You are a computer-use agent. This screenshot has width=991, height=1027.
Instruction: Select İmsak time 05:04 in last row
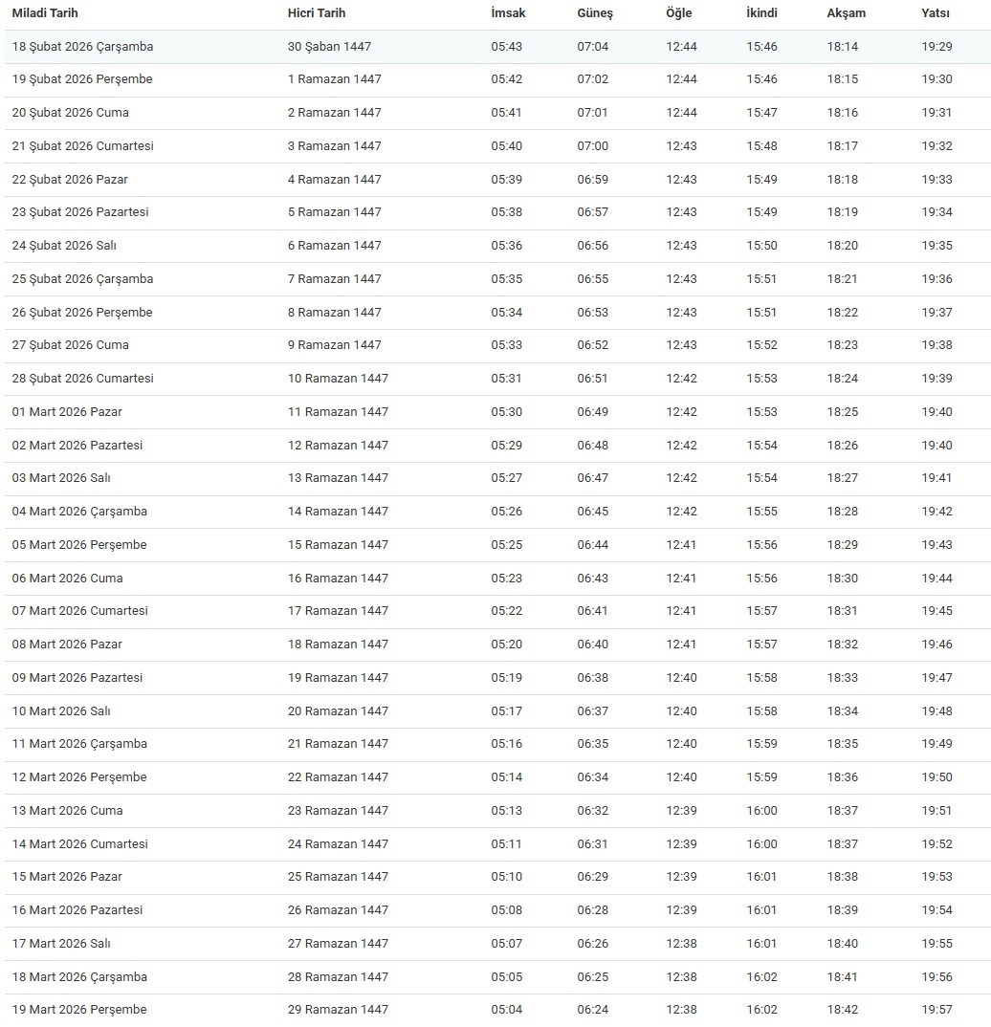(507, 1010)
